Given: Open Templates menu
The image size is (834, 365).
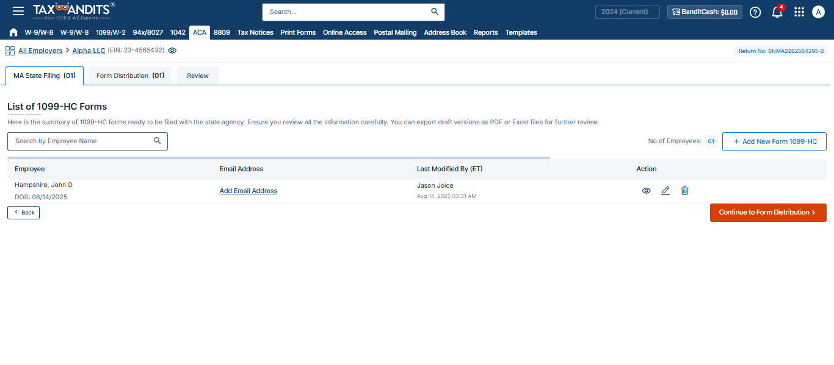Looking at the screenshot, I should (x=521, y=32).
